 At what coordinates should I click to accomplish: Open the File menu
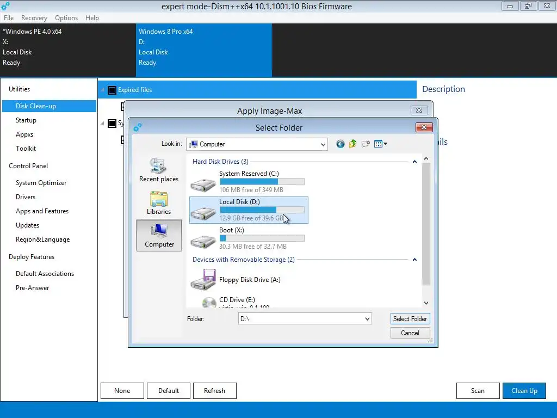tap(9, 18)
